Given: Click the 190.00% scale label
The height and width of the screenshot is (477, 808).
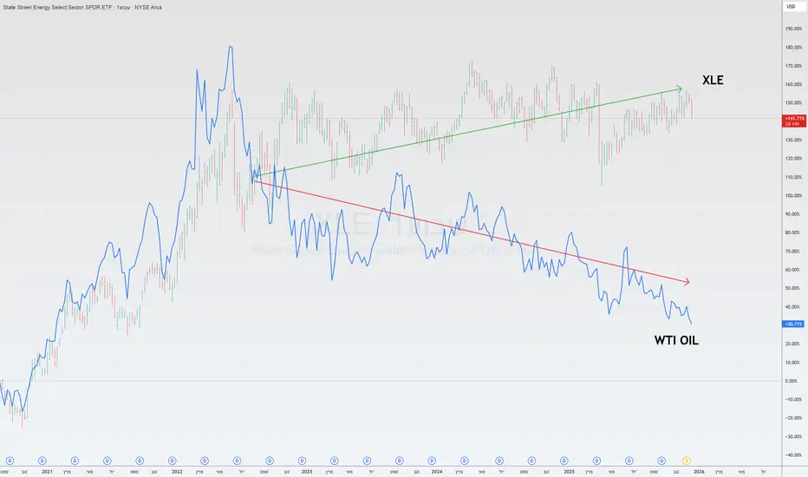Looking at the screenshot, I should coord(793,29).
